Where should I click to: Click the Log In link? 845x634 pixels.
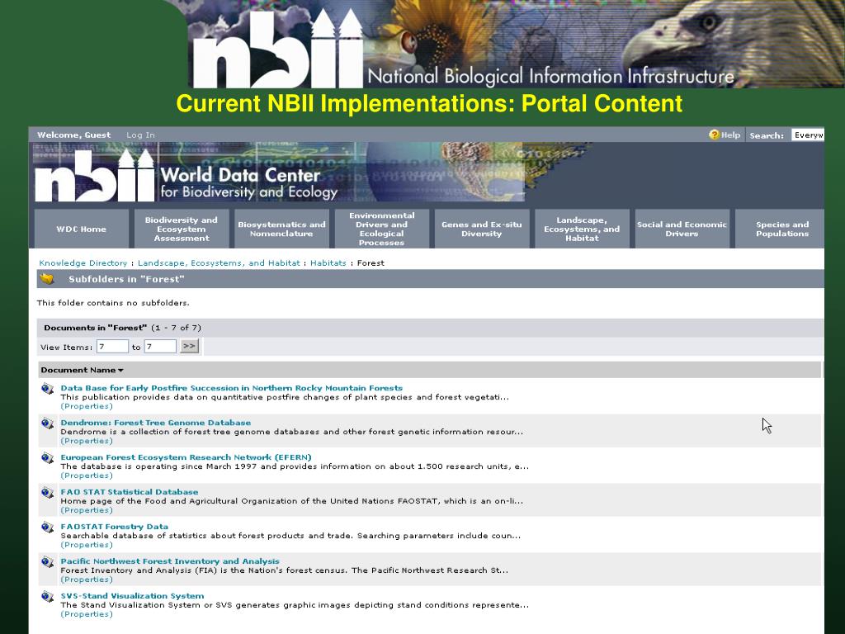click(x=140, y=135)
